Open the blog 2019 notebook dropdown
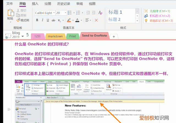The height and width of the screenshot is (123, 176). (23, 36)
